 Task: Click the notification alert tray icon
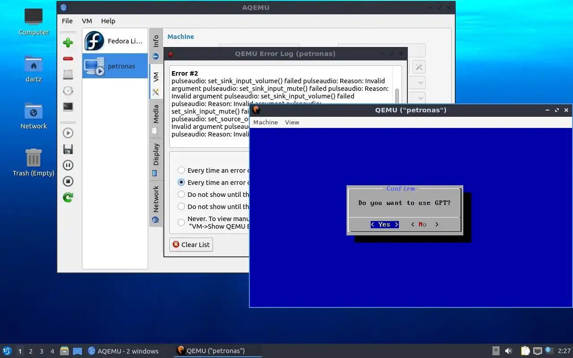(549, 351)
